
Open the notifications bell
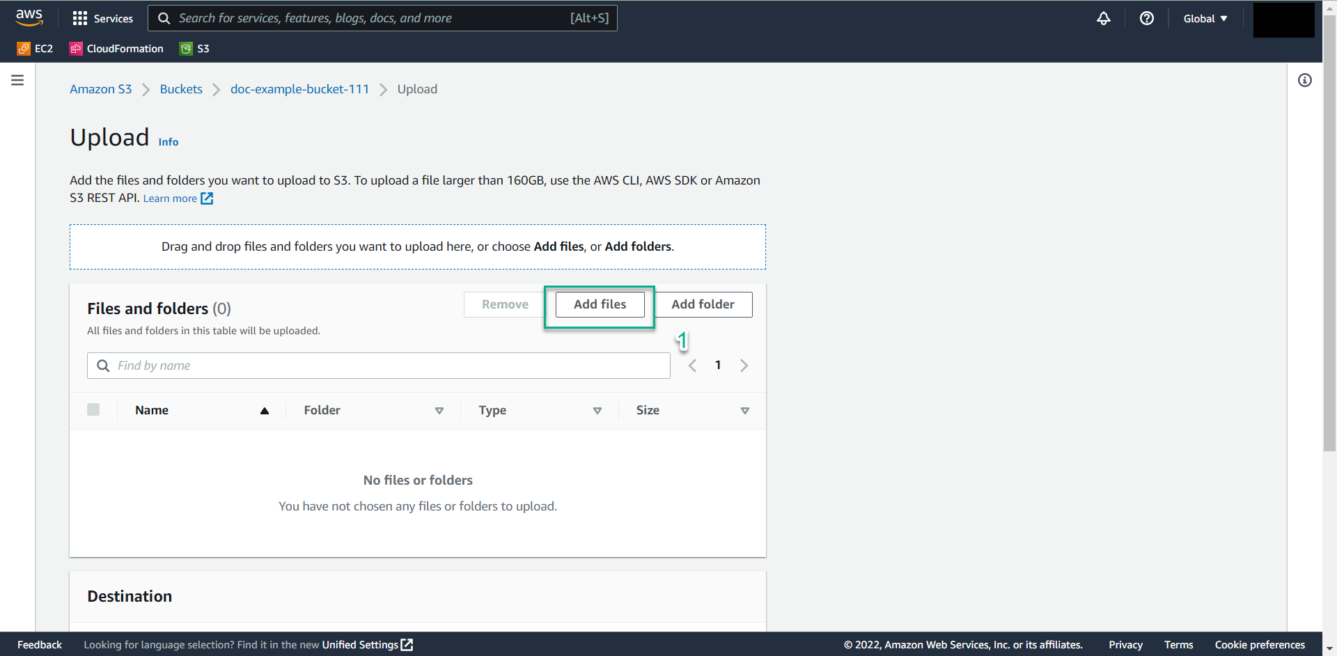click(1103, 18)
